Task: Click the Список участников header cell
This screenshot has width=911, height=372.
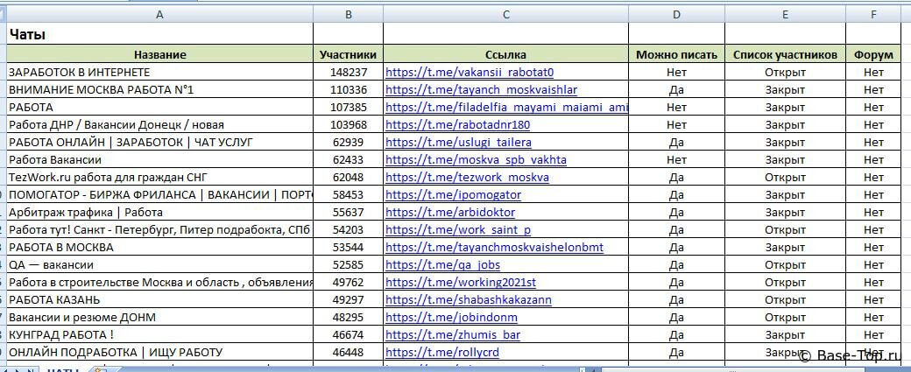Action: [785, 54]
